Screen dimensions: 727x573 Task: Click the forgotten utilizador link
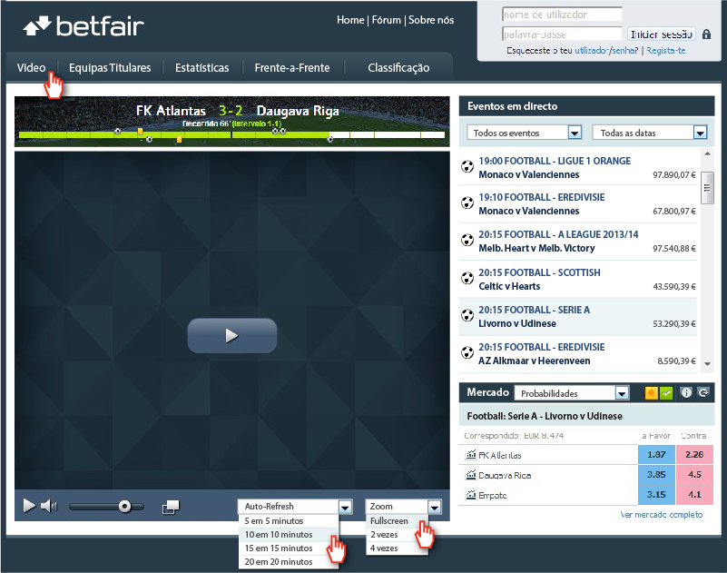click(592, 51)
